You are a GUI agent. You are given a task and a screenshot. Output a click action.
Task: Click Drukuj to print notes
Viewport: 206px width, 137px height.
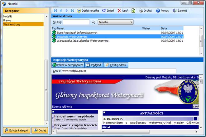pyautogui.click(x=145, y=11)
